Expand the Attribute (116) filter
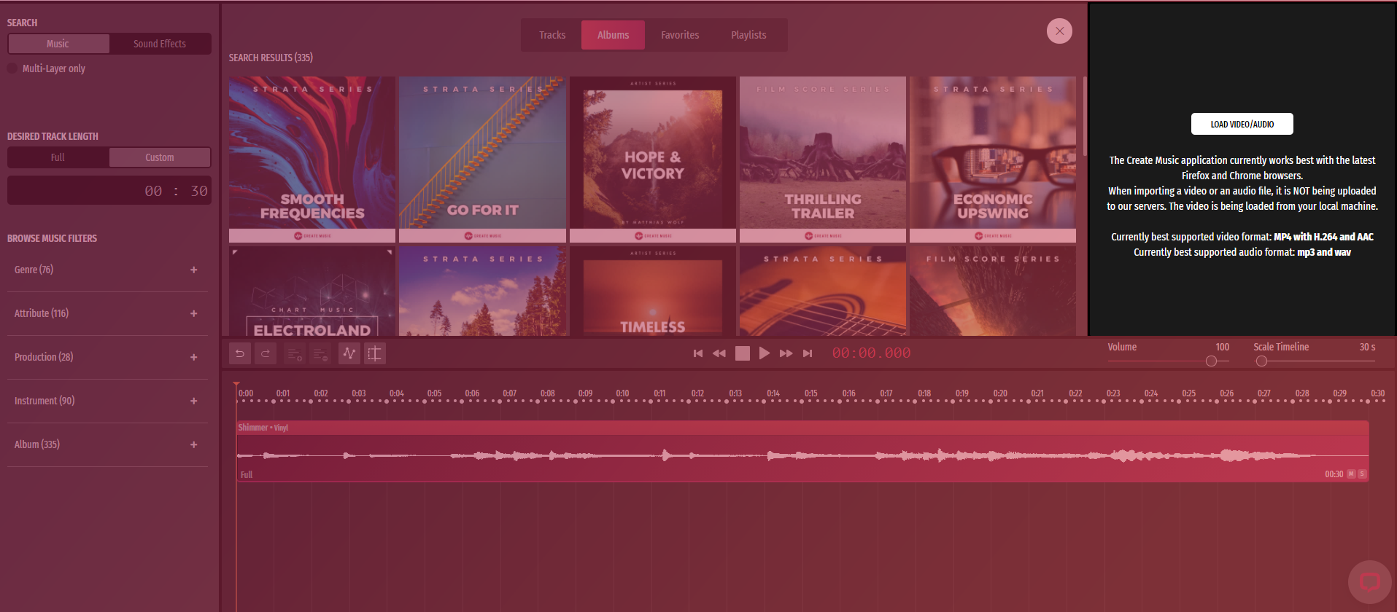 click(107, 313)
